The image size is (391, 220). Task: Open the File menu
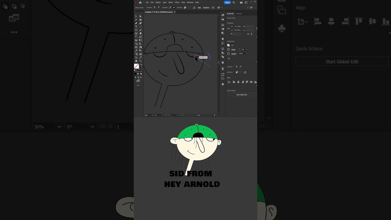[x=147, y=2]
